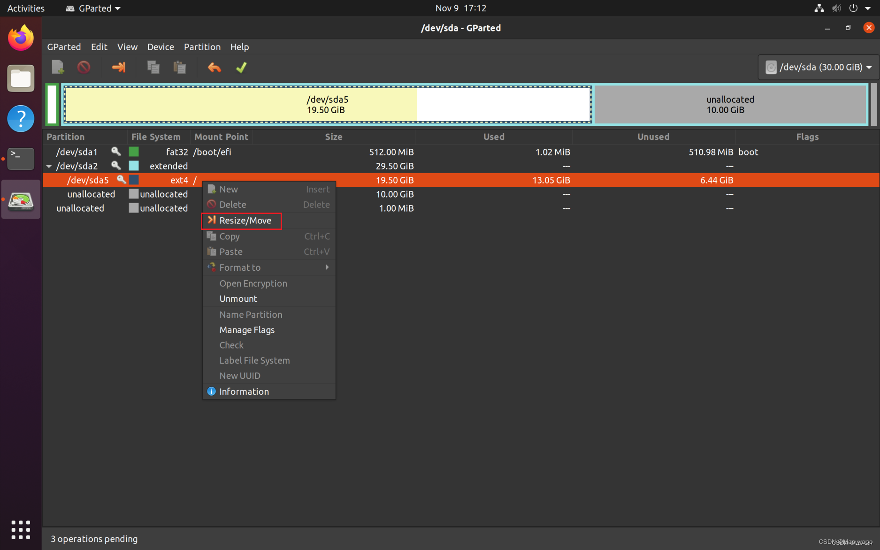Show Applications grid in the dock
The image size is (880, 550).
pyautogui.click(x=21, y=529)
